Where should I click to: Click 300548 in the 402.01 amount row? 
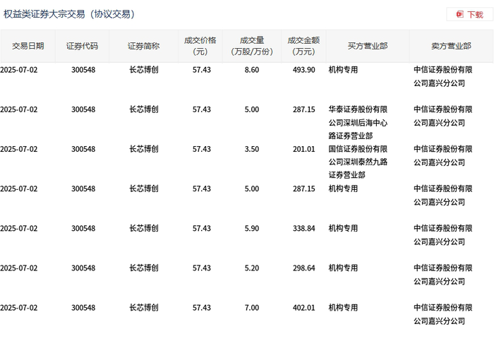83,308
